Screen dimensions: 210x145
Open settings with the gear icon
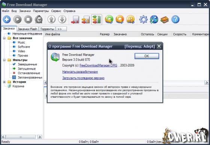pos(143,20)
